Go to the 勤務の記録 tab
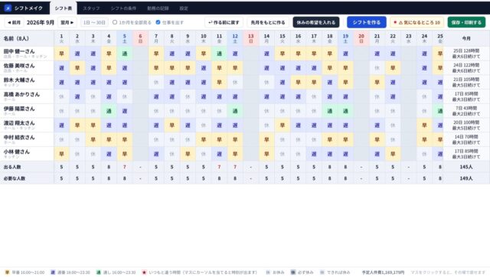 click(158, 8)
